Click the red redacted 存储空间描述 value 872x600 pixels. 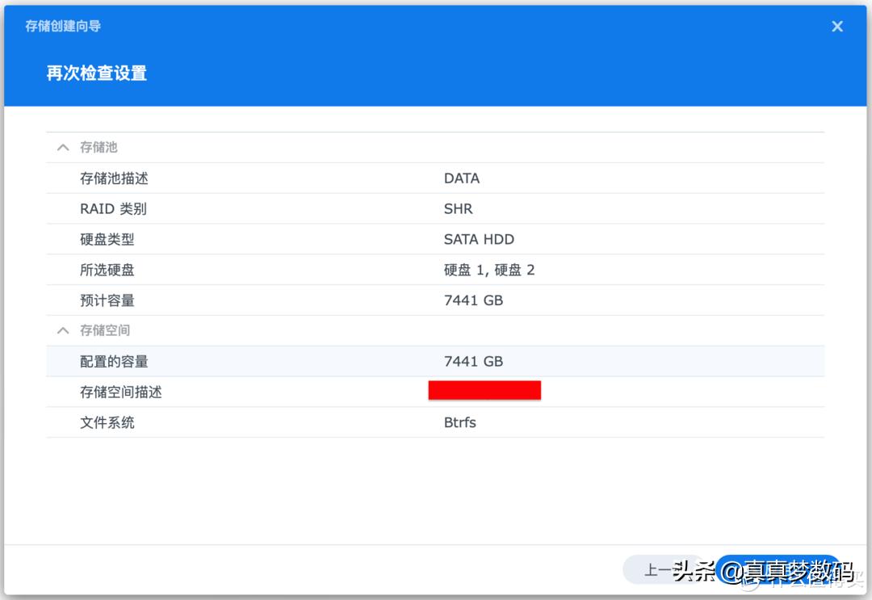pos(484,390)
